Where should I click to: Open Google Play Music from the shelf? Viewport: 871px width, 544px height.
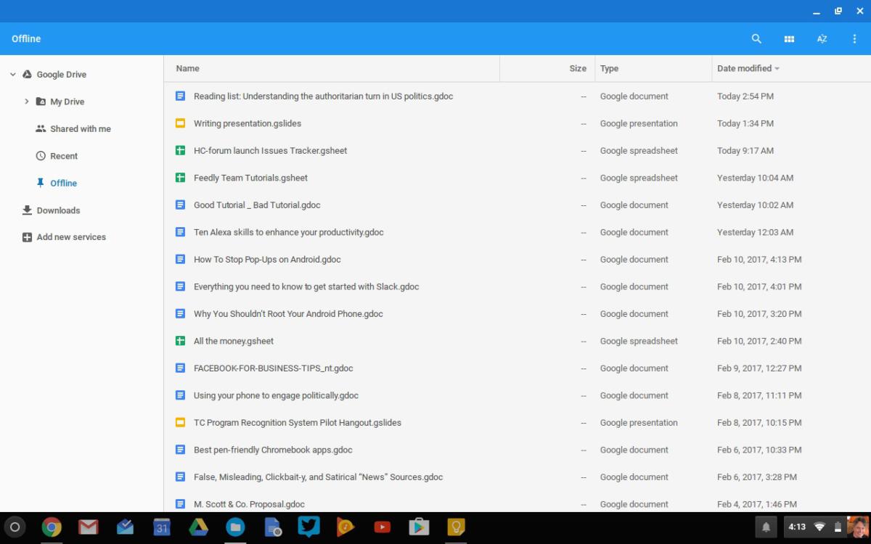click(345, 527)
